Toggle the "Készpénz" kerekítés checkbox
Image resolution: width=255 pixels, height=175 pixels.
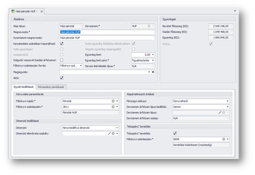[x=175, y=133]
